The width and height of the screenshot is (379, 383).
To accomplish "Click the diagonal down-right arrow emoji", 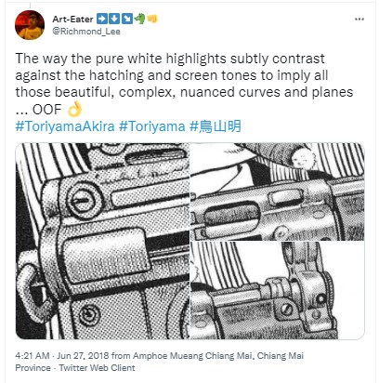I will pyautogui.click(x=126, y=19).
